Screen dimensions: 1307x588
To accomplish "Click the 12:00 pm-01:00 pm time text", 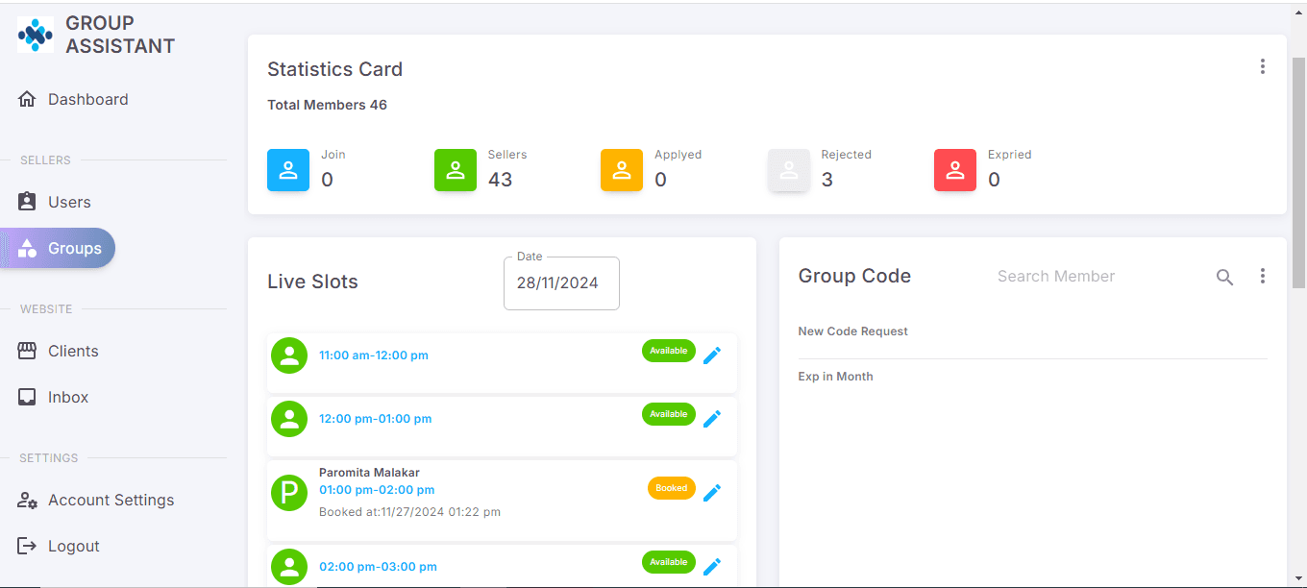I will click(x=376, y=419).
